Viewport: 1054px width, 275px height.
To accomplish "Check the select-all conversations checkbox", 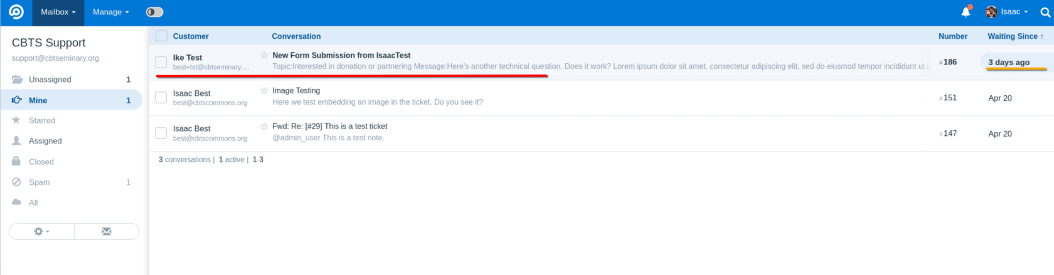I will click(x=161, y=36).
